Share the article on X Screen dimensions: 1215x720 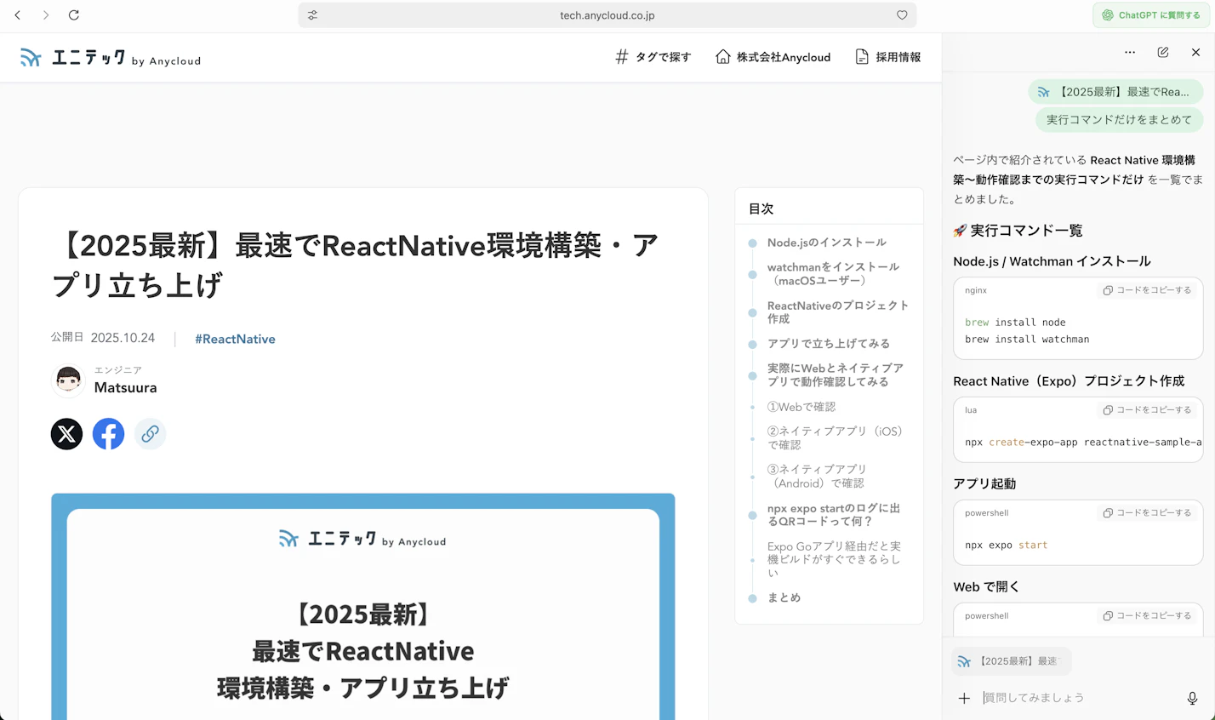tap(66, 434)
